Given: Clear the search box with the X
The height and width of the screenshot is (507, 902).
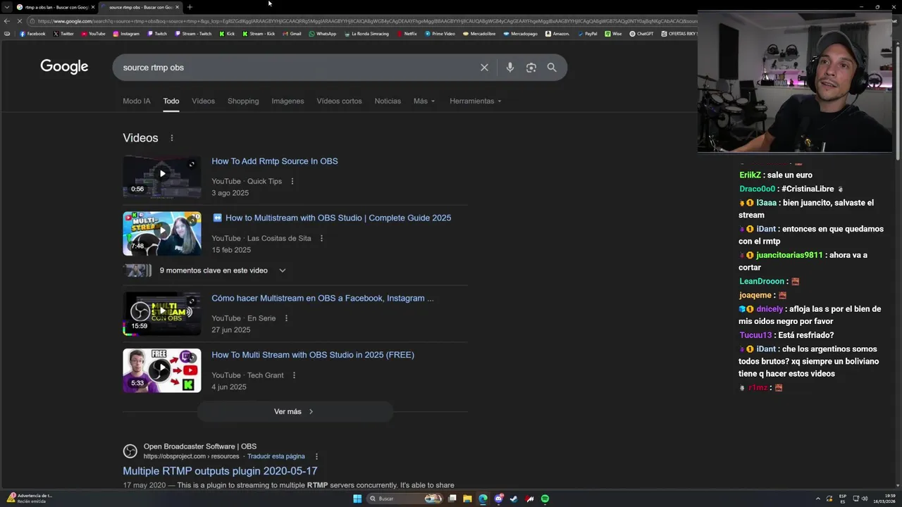Looking at the screenshot, I should point(484,68).
